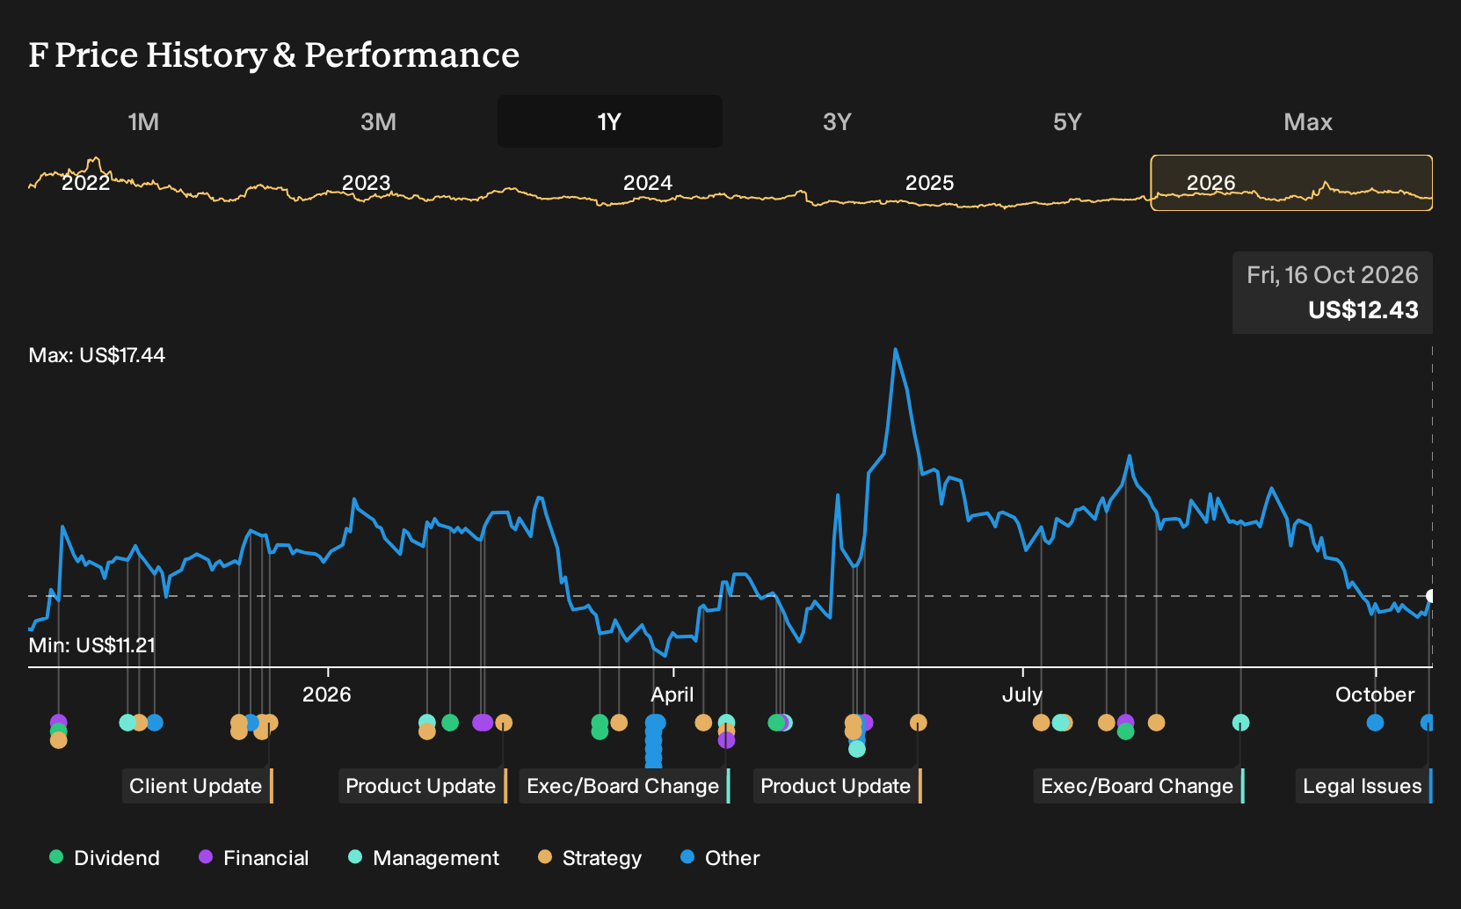Open the Exec/Board Change label under April

(x=625, y=786)
